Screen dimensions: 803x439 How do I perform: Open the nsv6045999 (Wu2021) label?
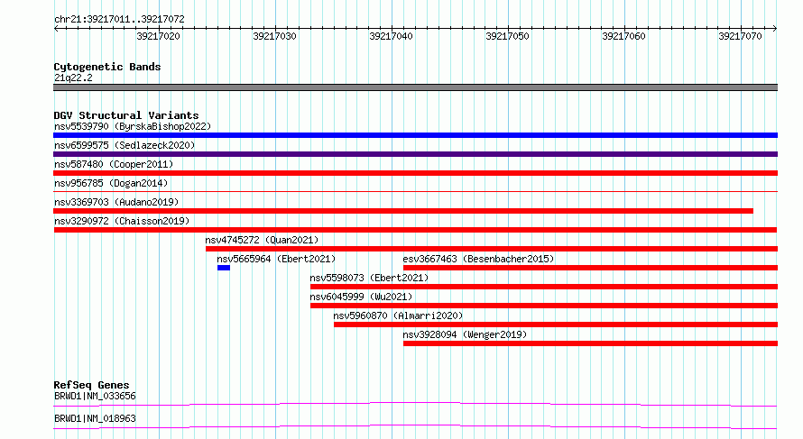[361, 297]
